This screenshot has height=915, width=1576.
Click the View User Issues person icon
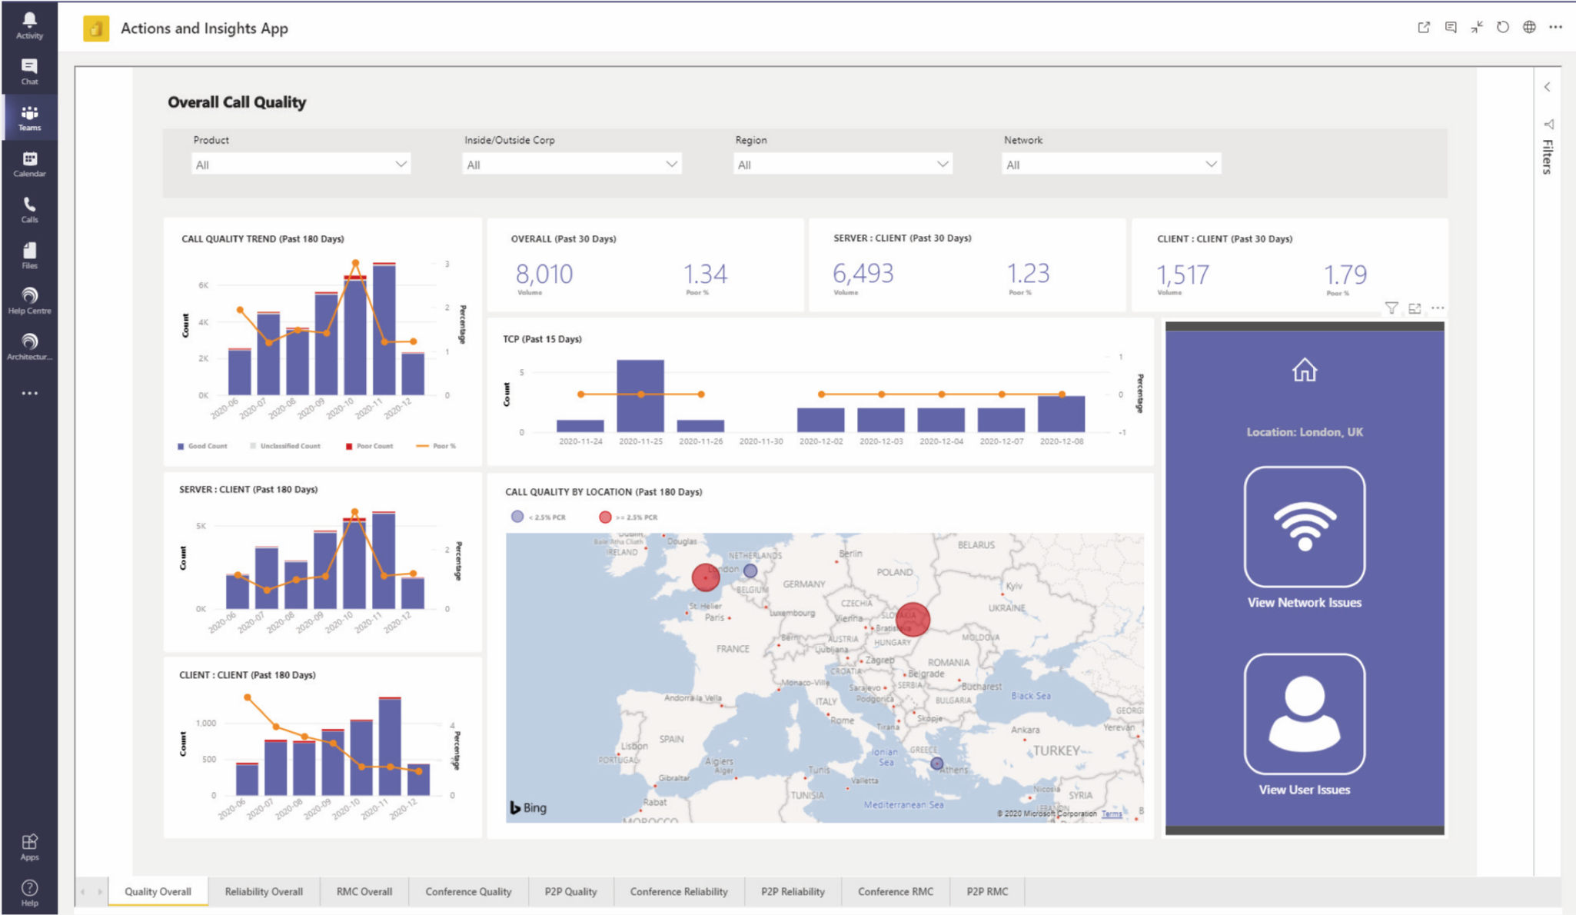(x=1304, y=714)
